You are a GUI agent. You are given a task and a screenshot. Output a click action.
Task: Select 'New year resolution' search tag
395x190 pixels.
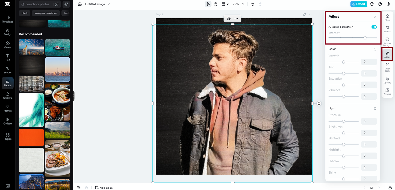tap(46, 13)
